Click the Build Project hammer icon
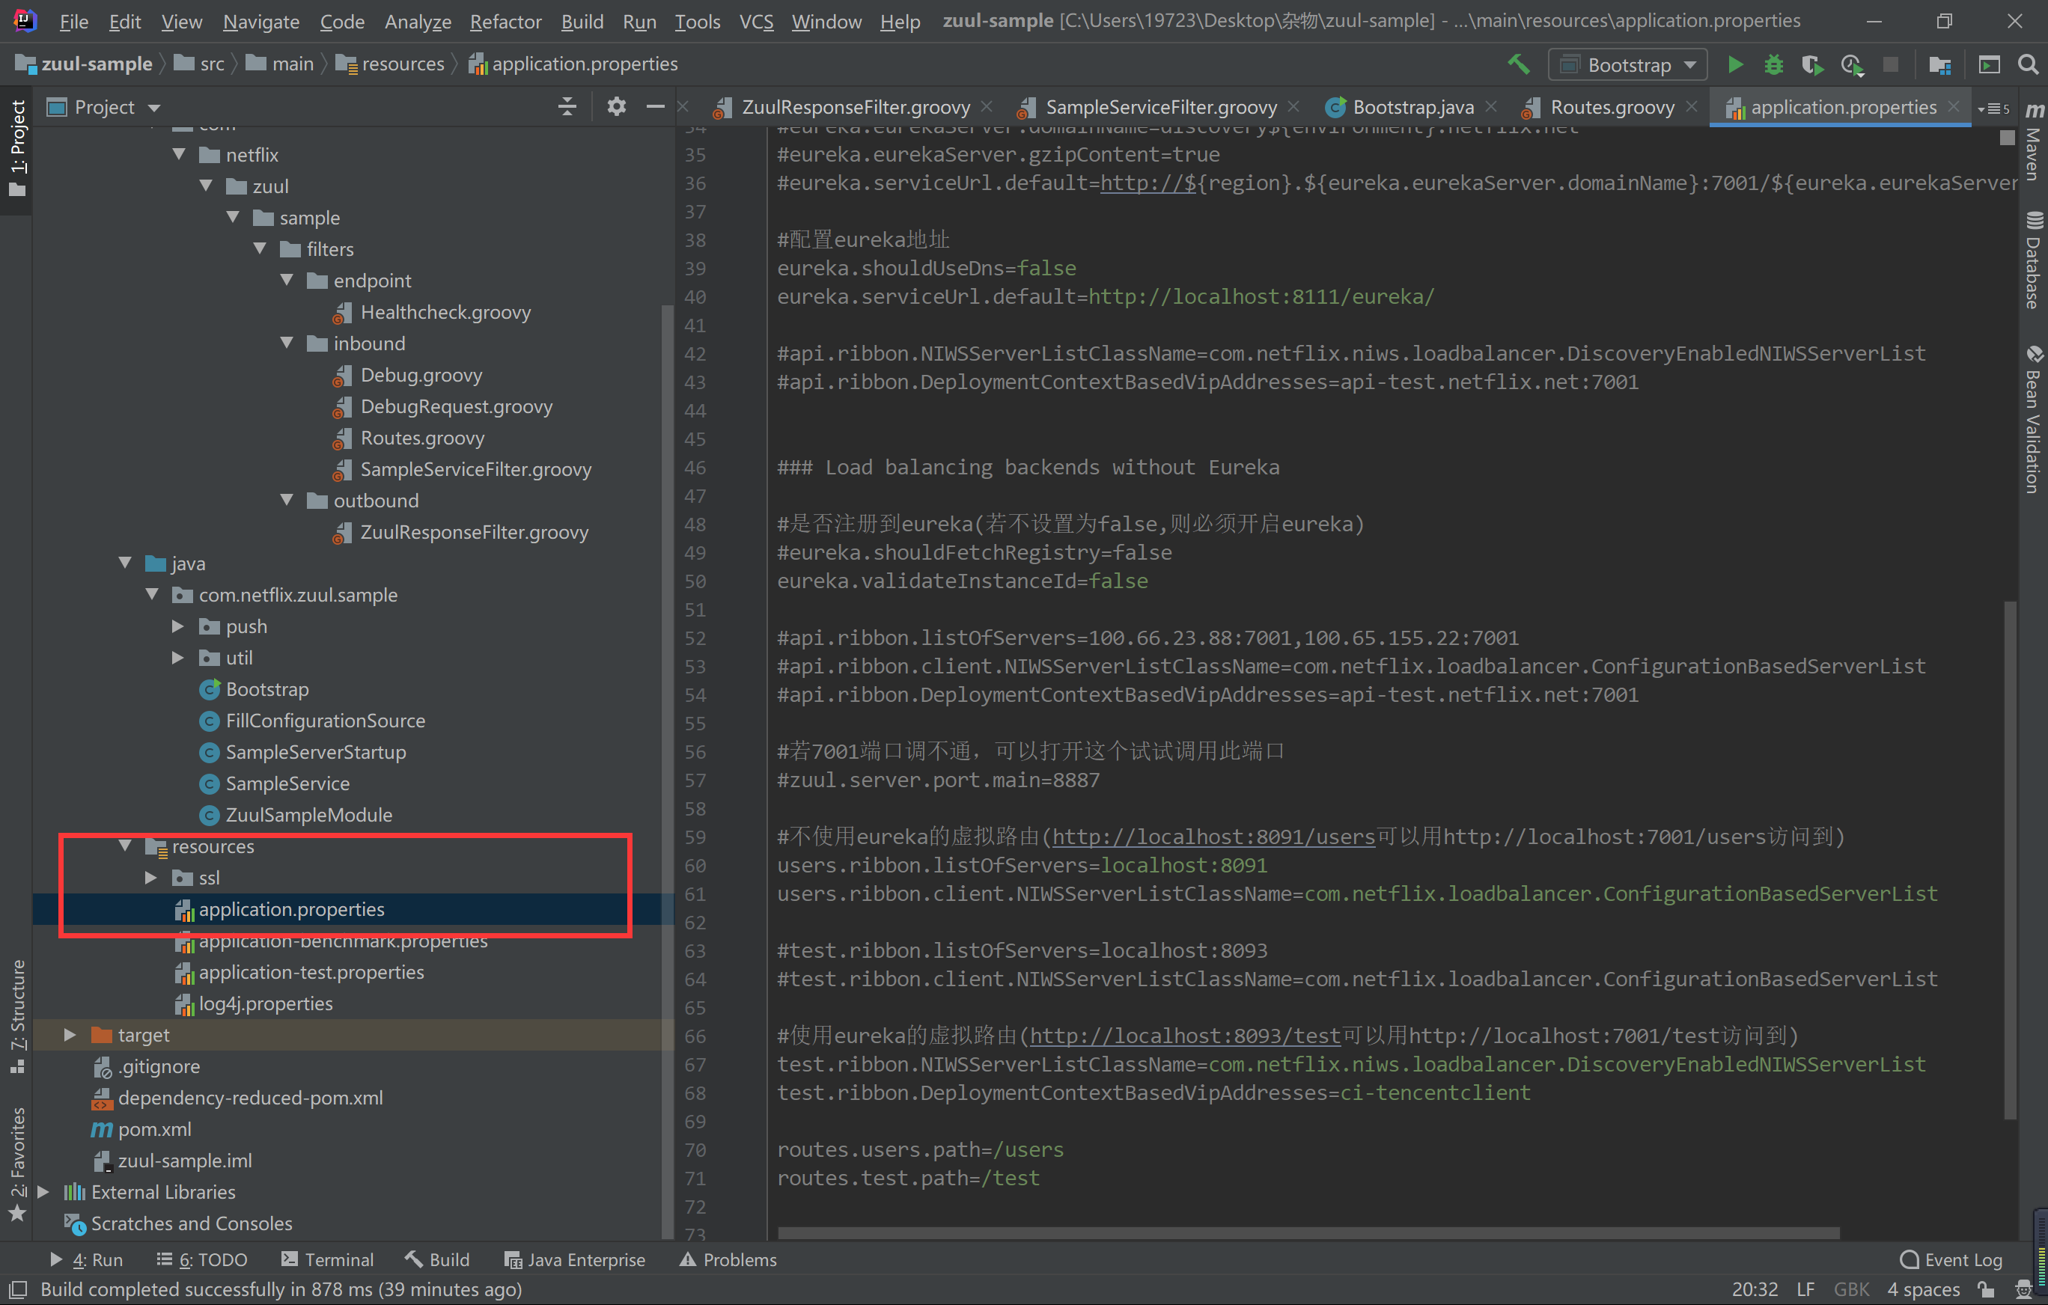The image size is (2048, 1305). (1518, 64)
